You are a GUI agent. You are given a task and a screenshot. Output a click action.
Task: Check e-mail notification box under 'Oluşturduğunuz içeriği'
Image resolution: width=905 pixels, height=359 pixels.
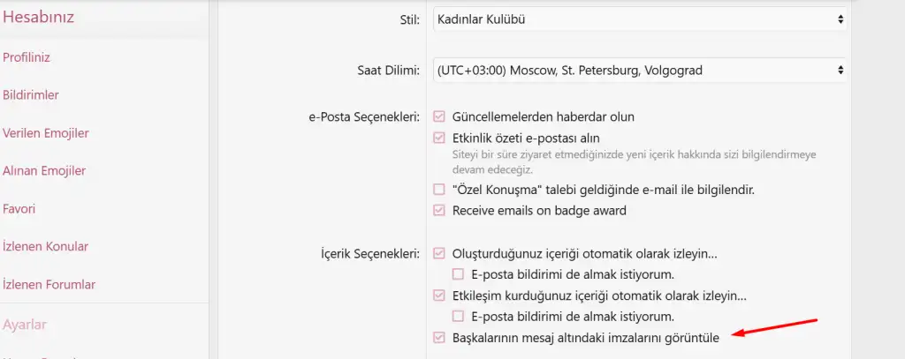(x=458, y=274)
